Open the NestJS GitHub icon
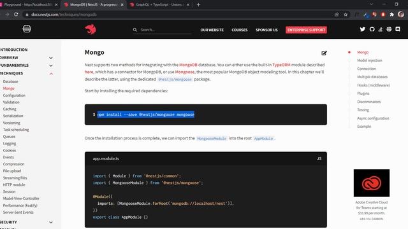The height and width of the screenshot is (229, 408). click(x=372, y=29)
